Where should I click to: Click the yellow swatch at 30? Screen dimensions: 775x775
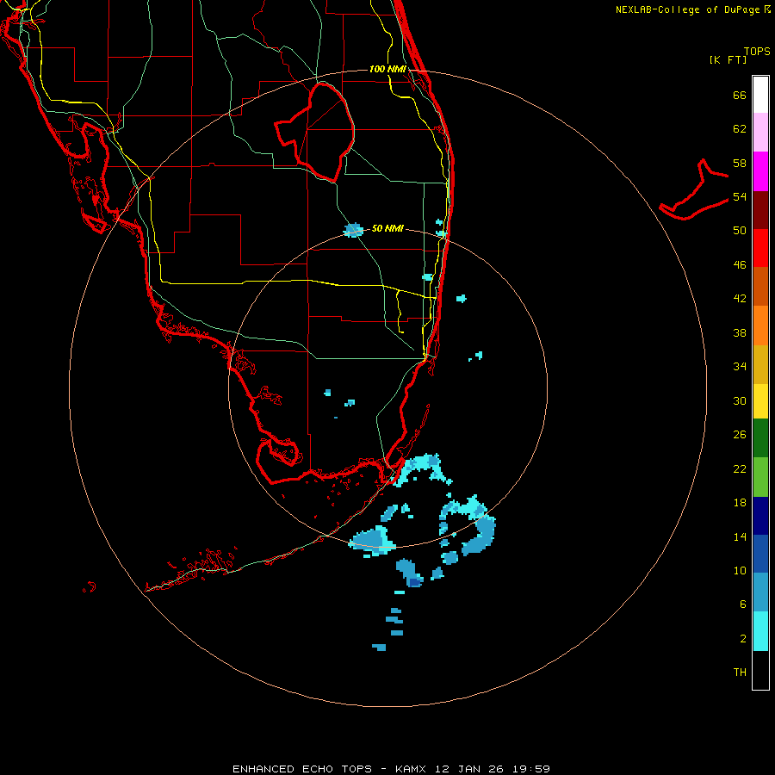[x=760, y=401]
